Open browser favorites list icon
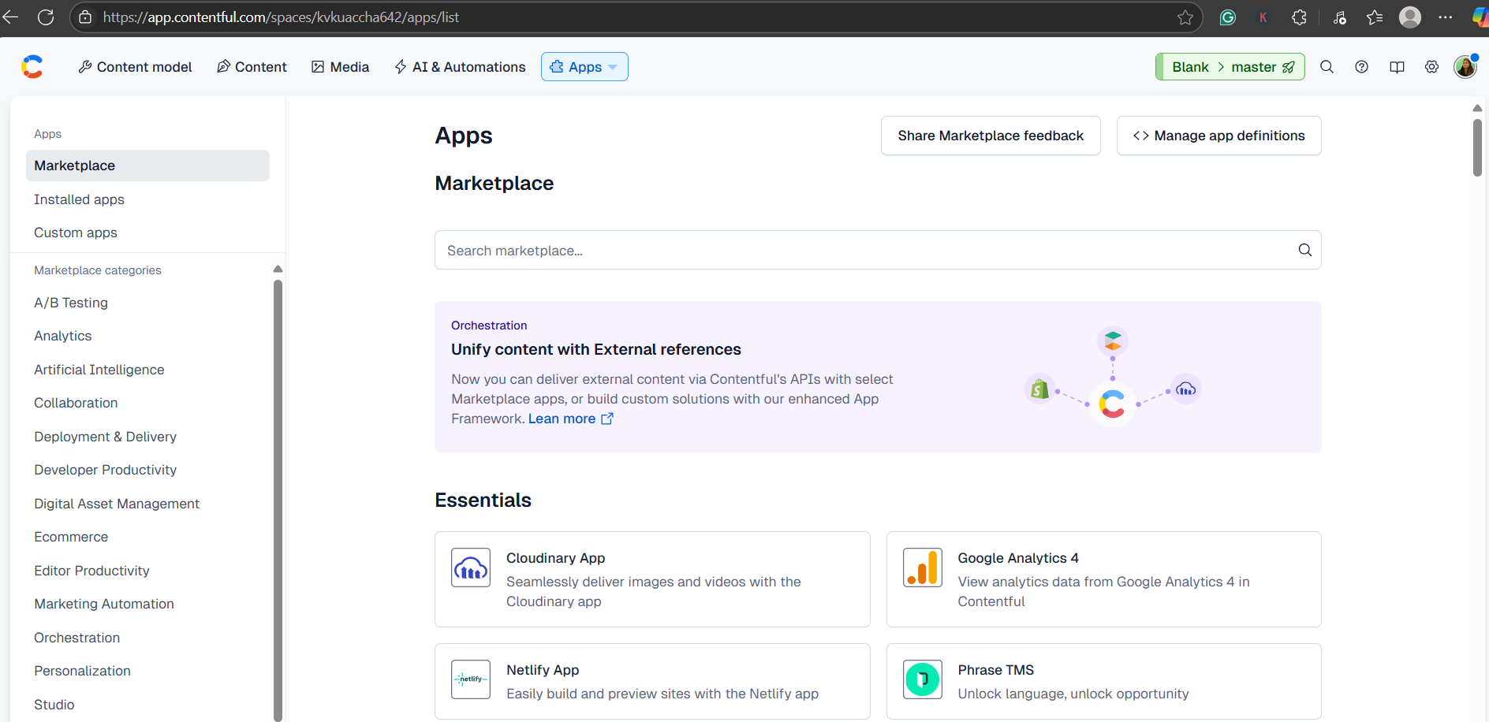The width and height of the screenshot is (1489, 722). point(1375,17)
